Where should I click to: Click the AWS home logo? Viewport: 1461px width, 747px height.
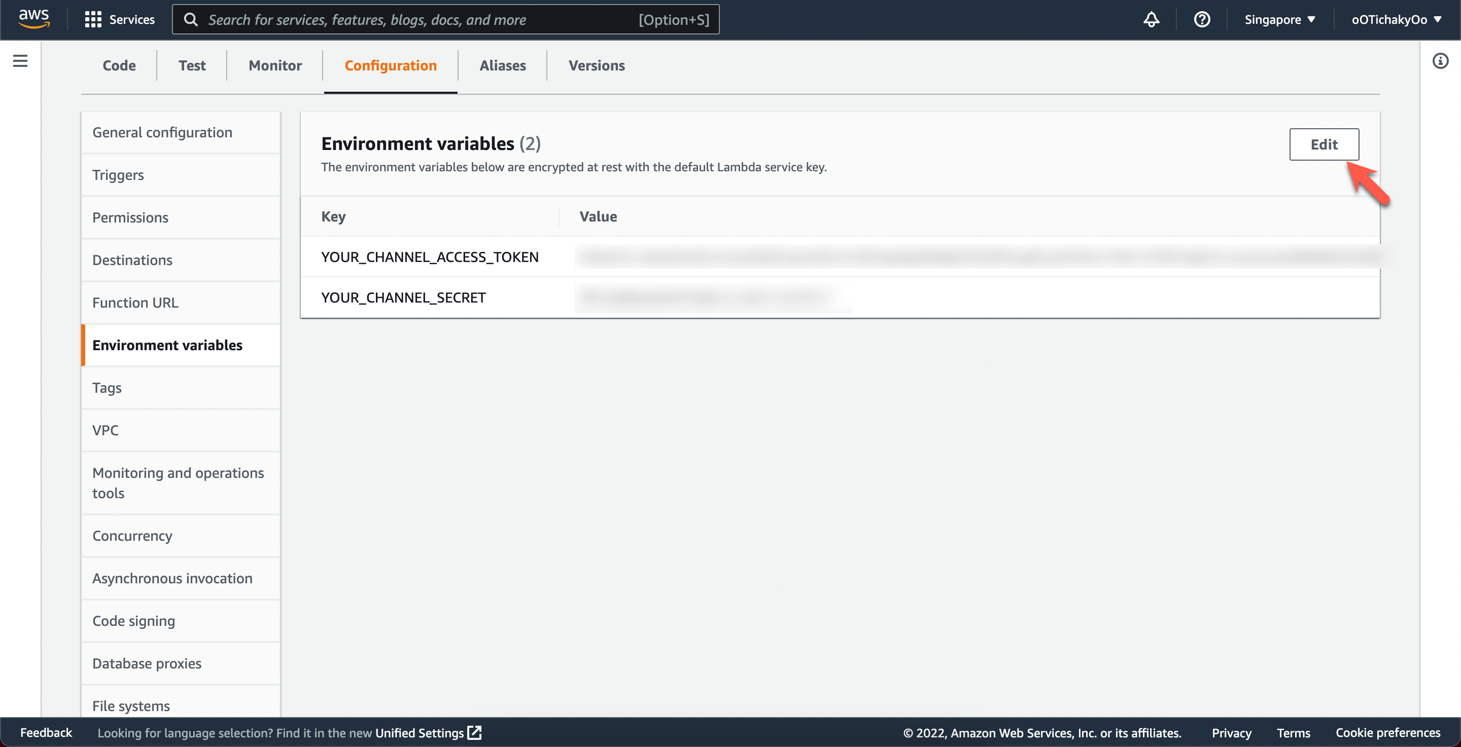(x=33, y=19)
